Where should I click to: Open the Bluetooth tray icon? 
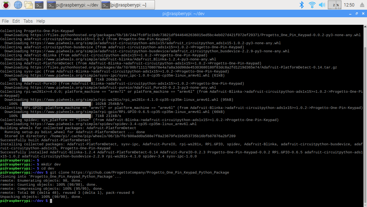click(302, 5)
